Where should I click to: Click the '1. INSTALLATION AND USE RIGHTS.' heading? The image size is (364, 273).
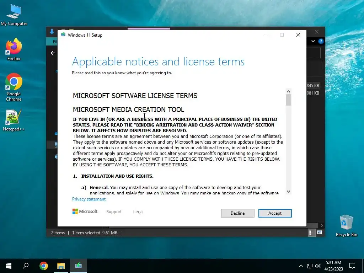113,176
